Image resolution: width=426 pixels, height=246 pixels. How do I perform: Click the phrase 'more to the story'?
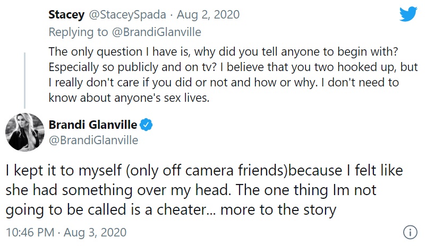[278, 209]
